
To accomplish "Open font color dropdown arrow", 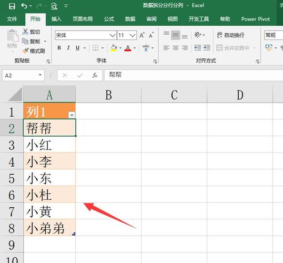I will point(135,48).
